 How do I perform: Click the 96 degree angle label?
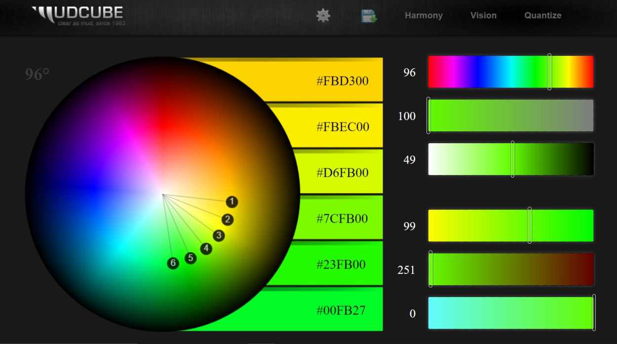(x=37, y=73)
